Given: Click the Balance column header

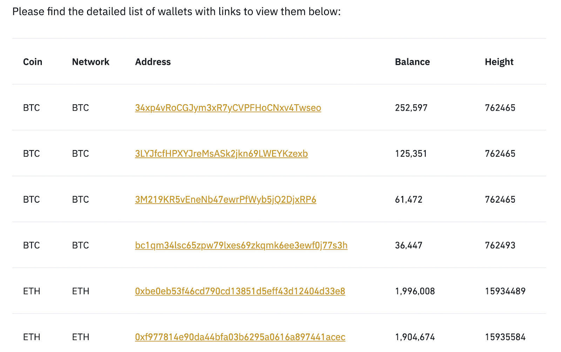Looking at the screenshot, I should pos(412,62).
